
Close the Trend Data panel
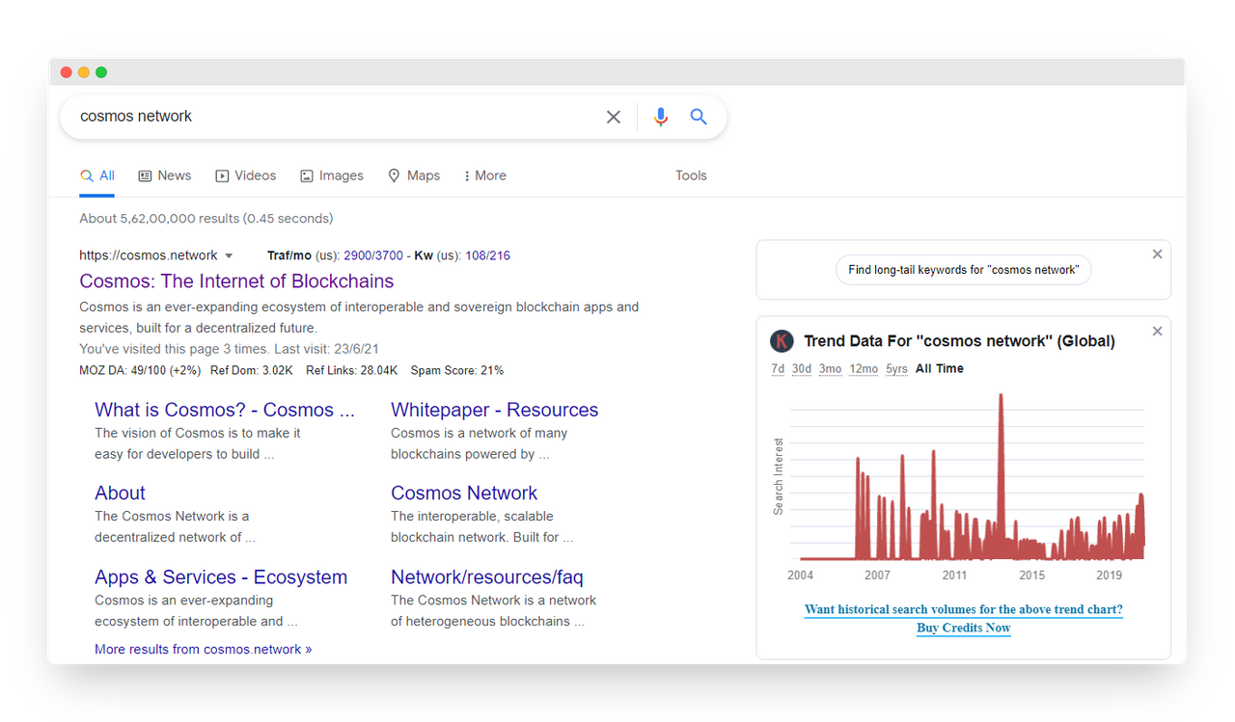[x=1157, y=332]
